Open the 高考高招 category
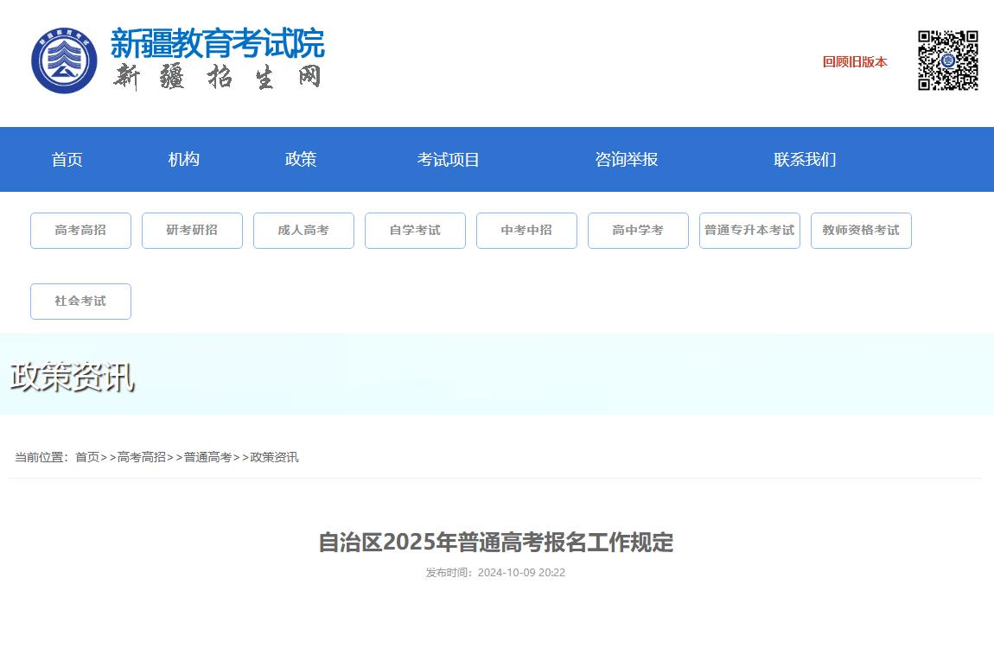This screenshot has height=648, width=994. 80,230
